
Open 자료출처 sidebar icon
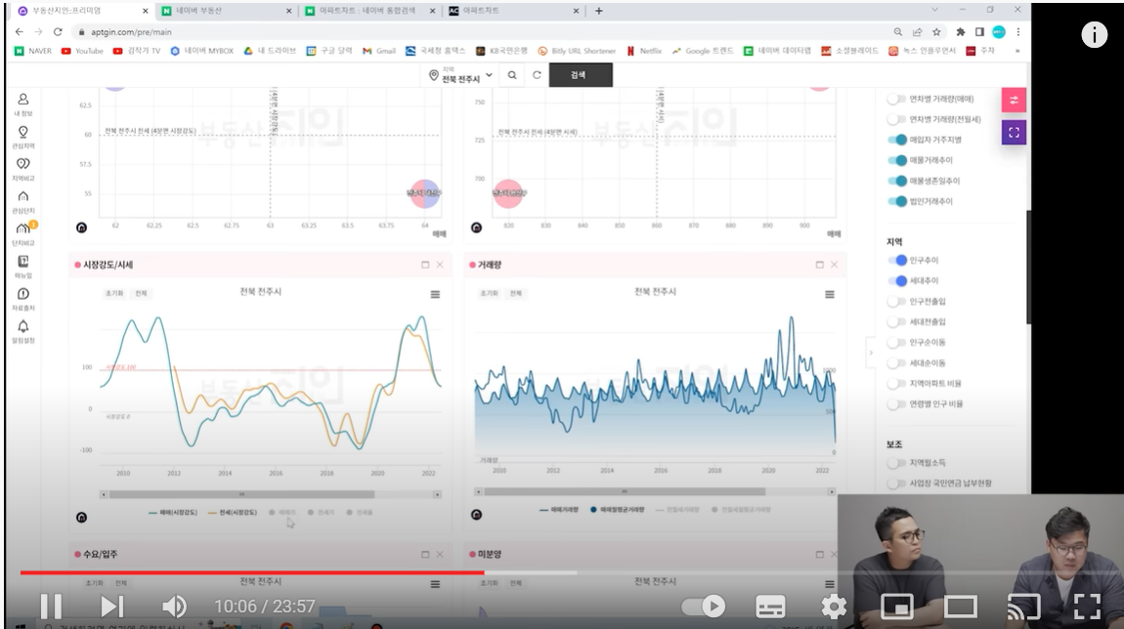22,298
